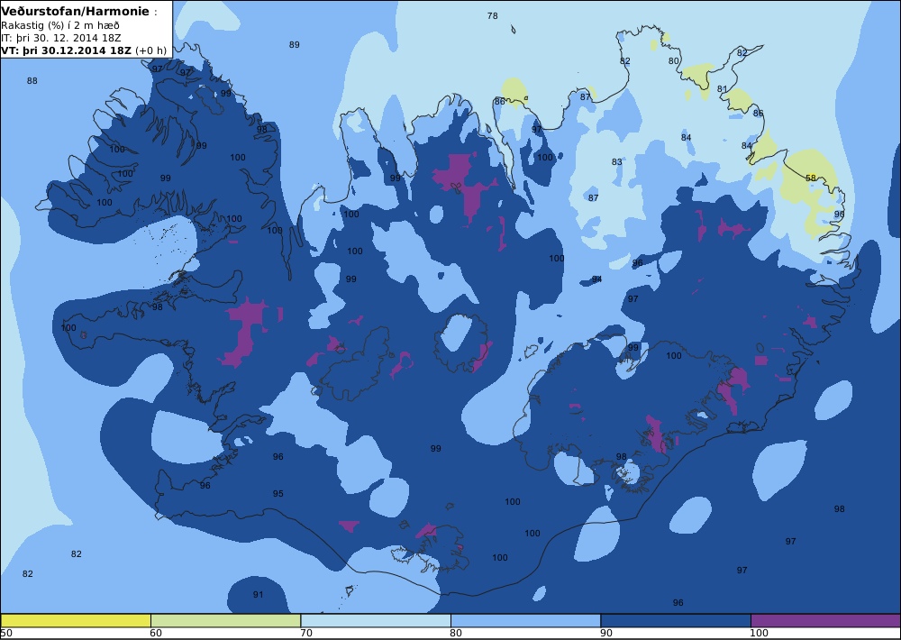Click the 'IT: þri 30. 12. 2014 18Z' line
This screenshot has width=901, height=640.
[x=61, y=38]
